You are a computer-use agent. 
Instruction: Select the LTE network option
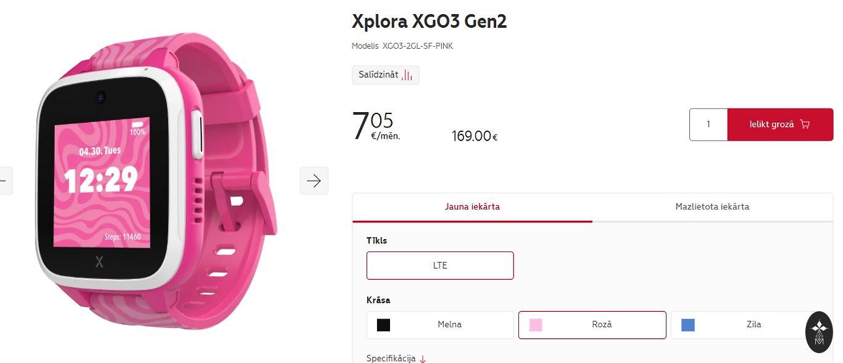440,266
